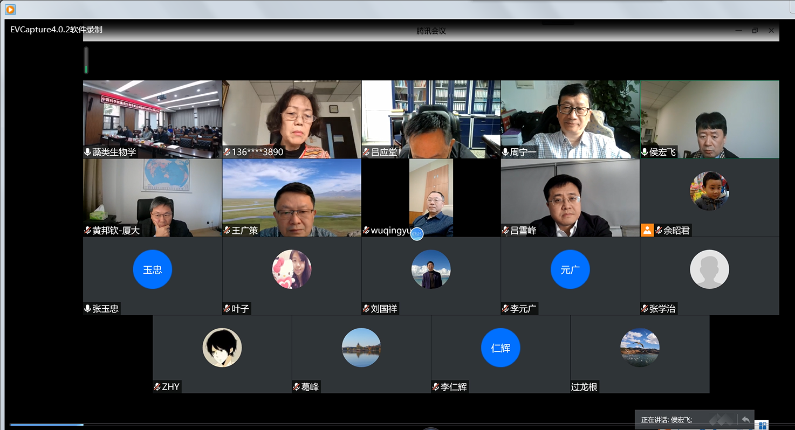Click the blue 07:25 time marker bubble
The image size is (795, 430).
coord(416,234)
